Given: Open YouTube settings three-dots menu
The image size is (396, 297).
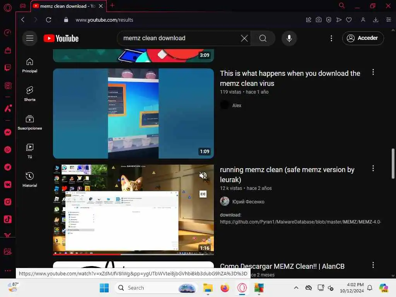Looking at the screenshot, I should coord(331,38).
